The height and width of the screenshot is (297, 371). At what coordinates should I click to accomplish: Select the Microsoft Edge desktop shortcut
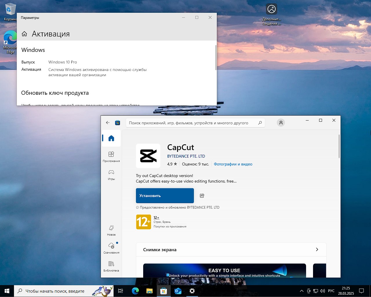click(10, 42)
